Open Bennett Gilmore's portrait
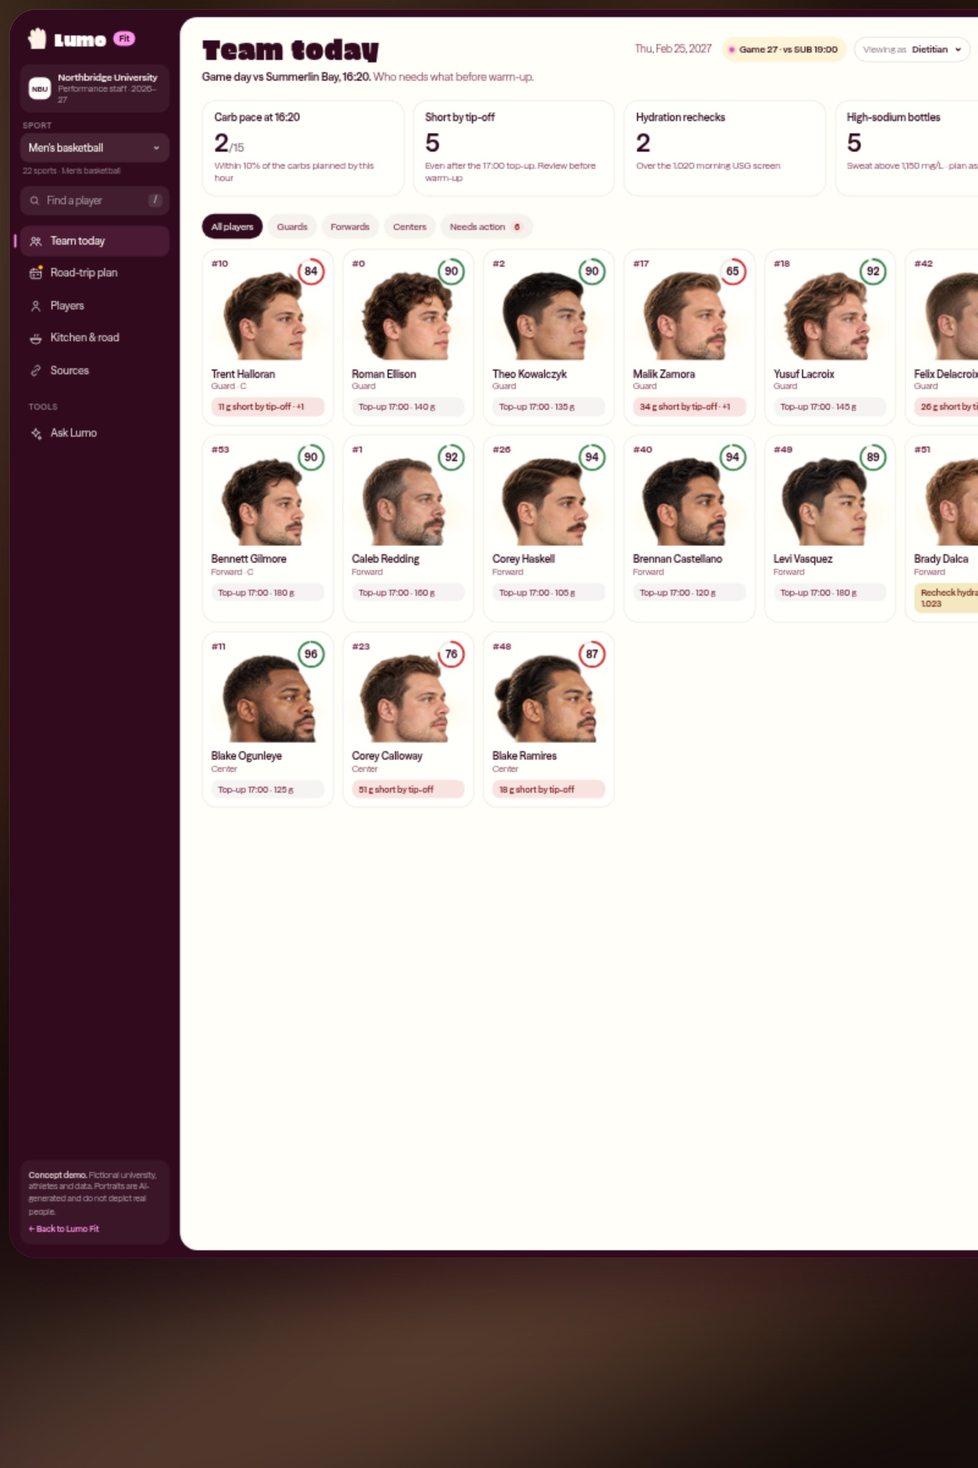978x1468 pixels. pyautogui.click(x=263, y=501)
